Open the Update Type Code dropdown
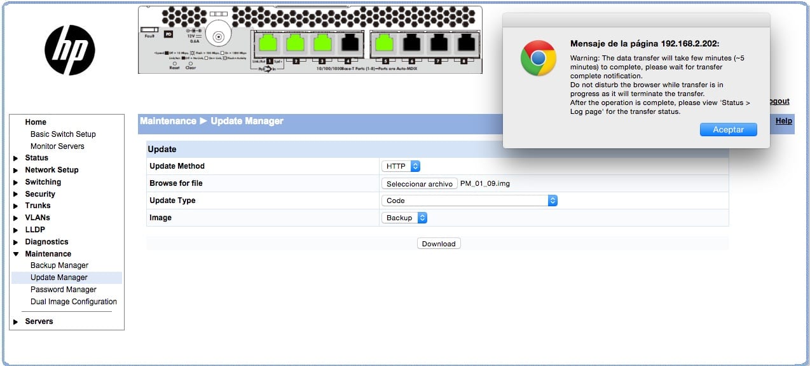810x366 pixels. click(469, 201)
